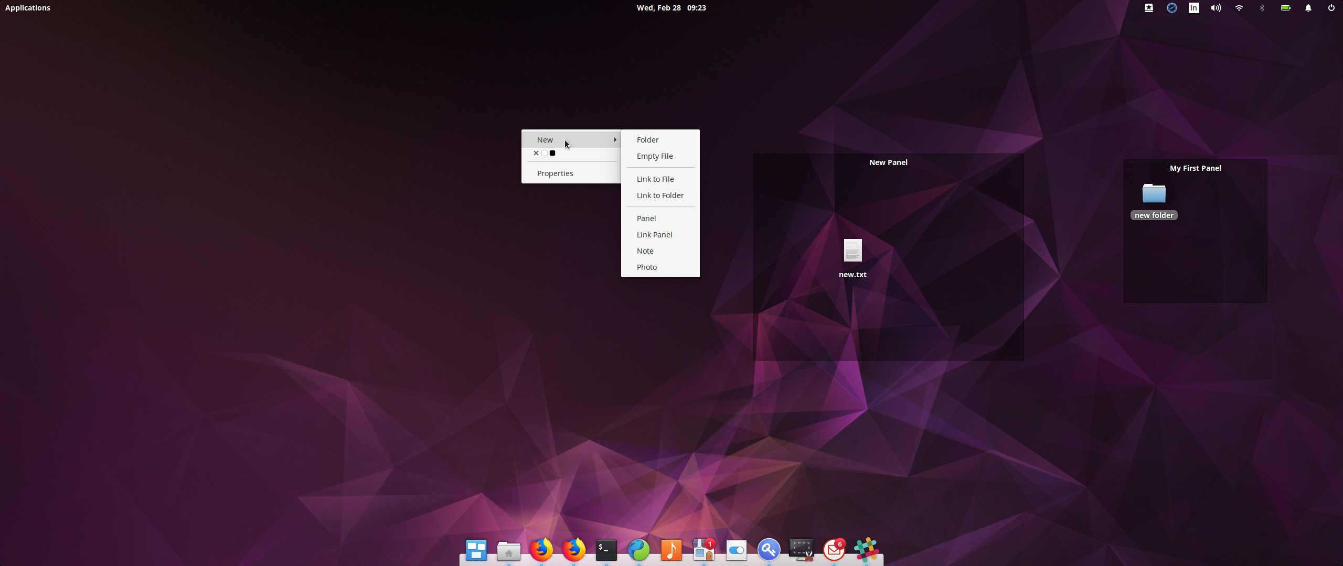Choose Link Panel from the submenu

point(654,234)
